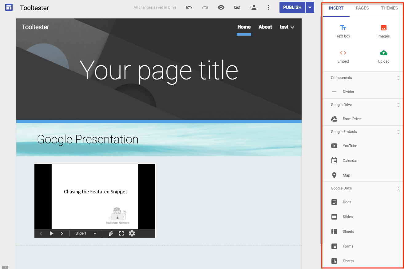
Task: Click the Google Sites logo icon
Action: tap(9, 8)
